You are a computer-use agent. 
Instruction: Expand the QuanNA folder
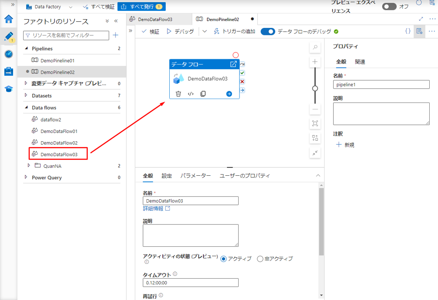point(29,165)
